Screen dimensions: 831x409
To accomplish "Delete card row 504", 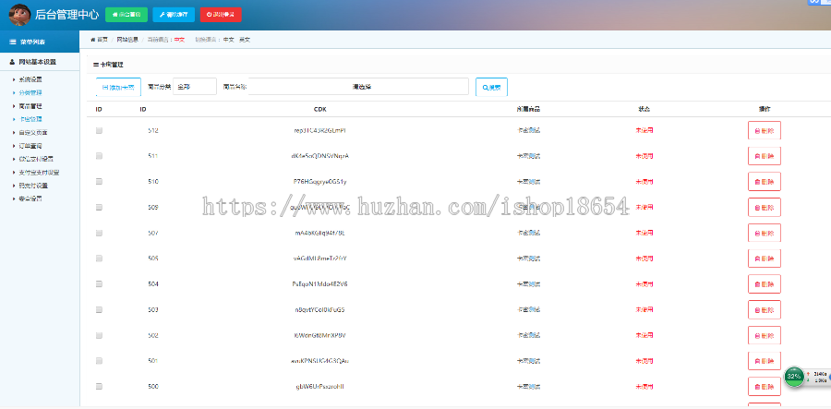I will tap(765, 284).
